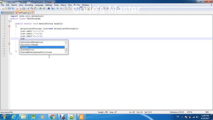This screenshot has height=120, width=213.
Task: Close the document with the menu bar X
Action: click(x=211, y=5)
